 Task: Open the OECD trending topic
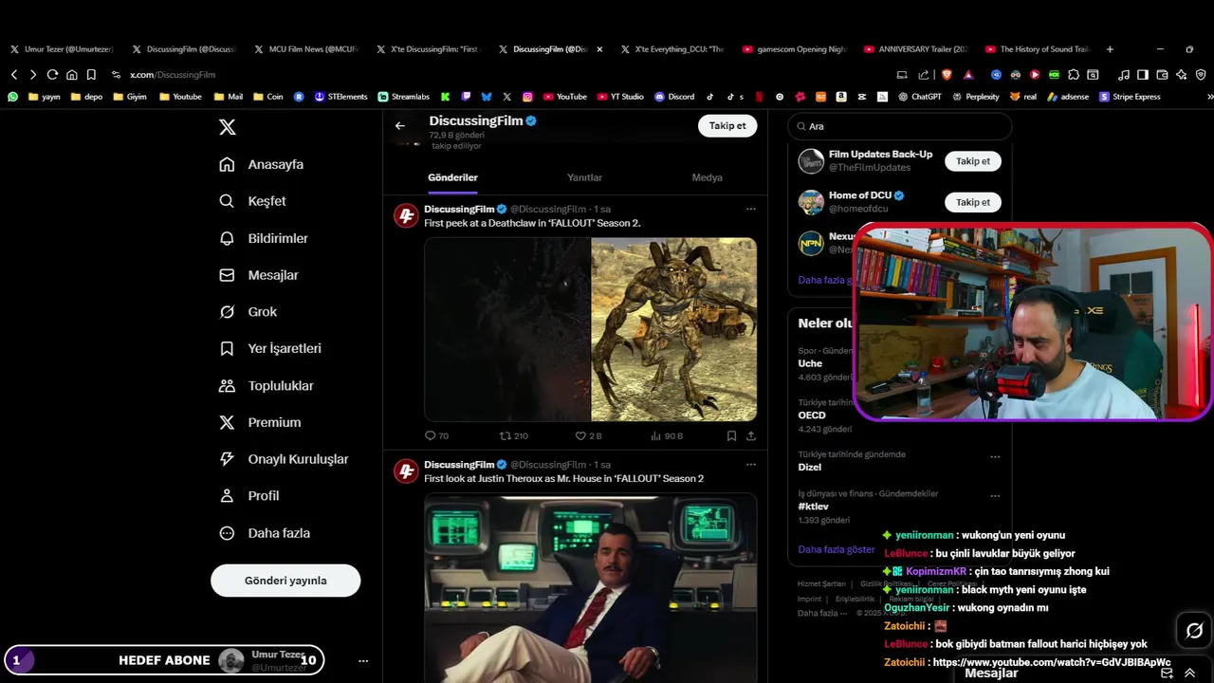click(812, 415)
